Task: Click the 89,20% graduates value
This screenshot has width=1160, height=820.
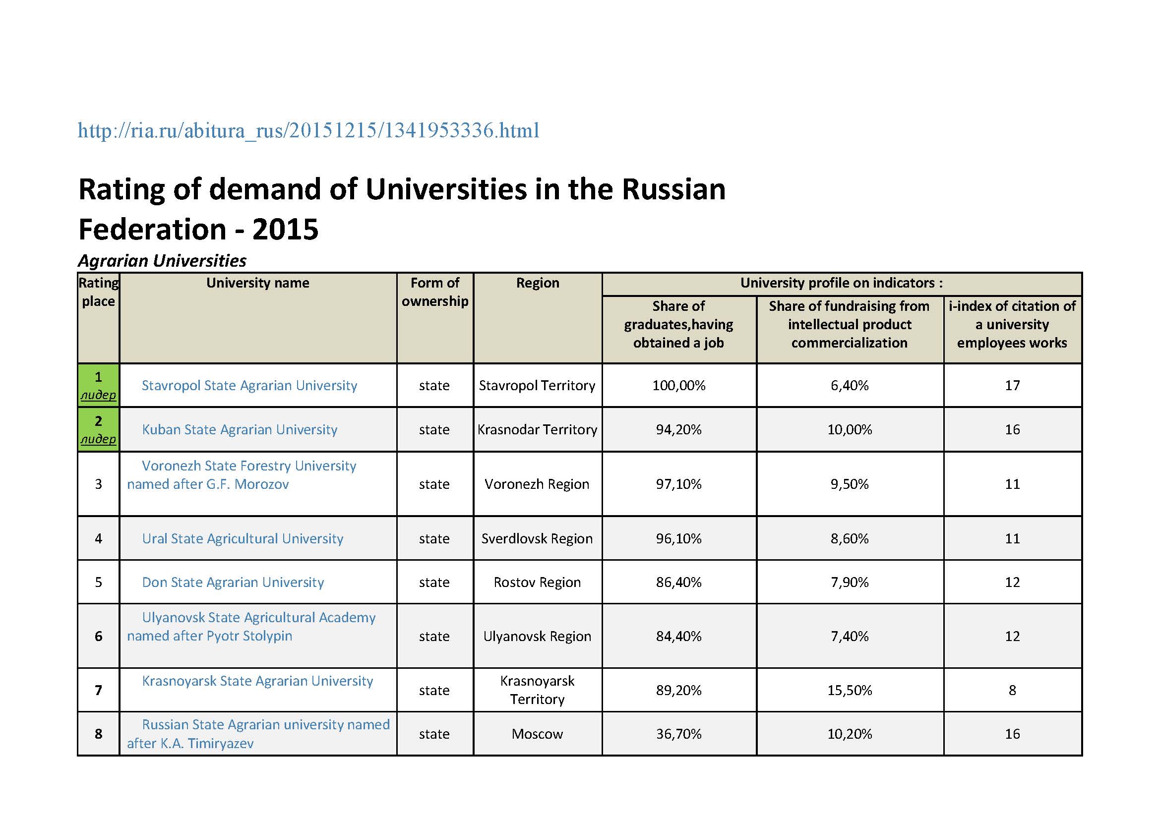Action: 678,690
